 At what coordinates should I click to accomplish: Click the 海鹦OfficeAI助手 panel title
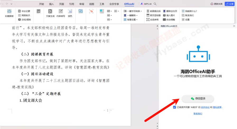(x=169, y=26)
